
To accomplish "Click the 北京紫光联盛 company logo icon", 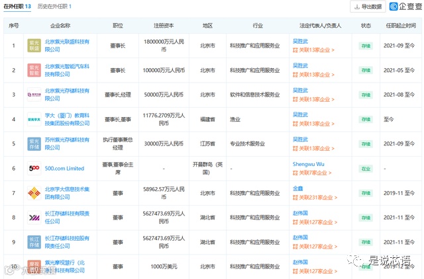I will coord(34,46).
